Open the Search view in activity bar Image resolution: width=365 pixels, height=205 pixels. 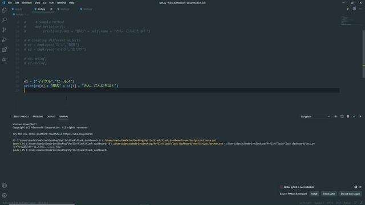[4, 20]
